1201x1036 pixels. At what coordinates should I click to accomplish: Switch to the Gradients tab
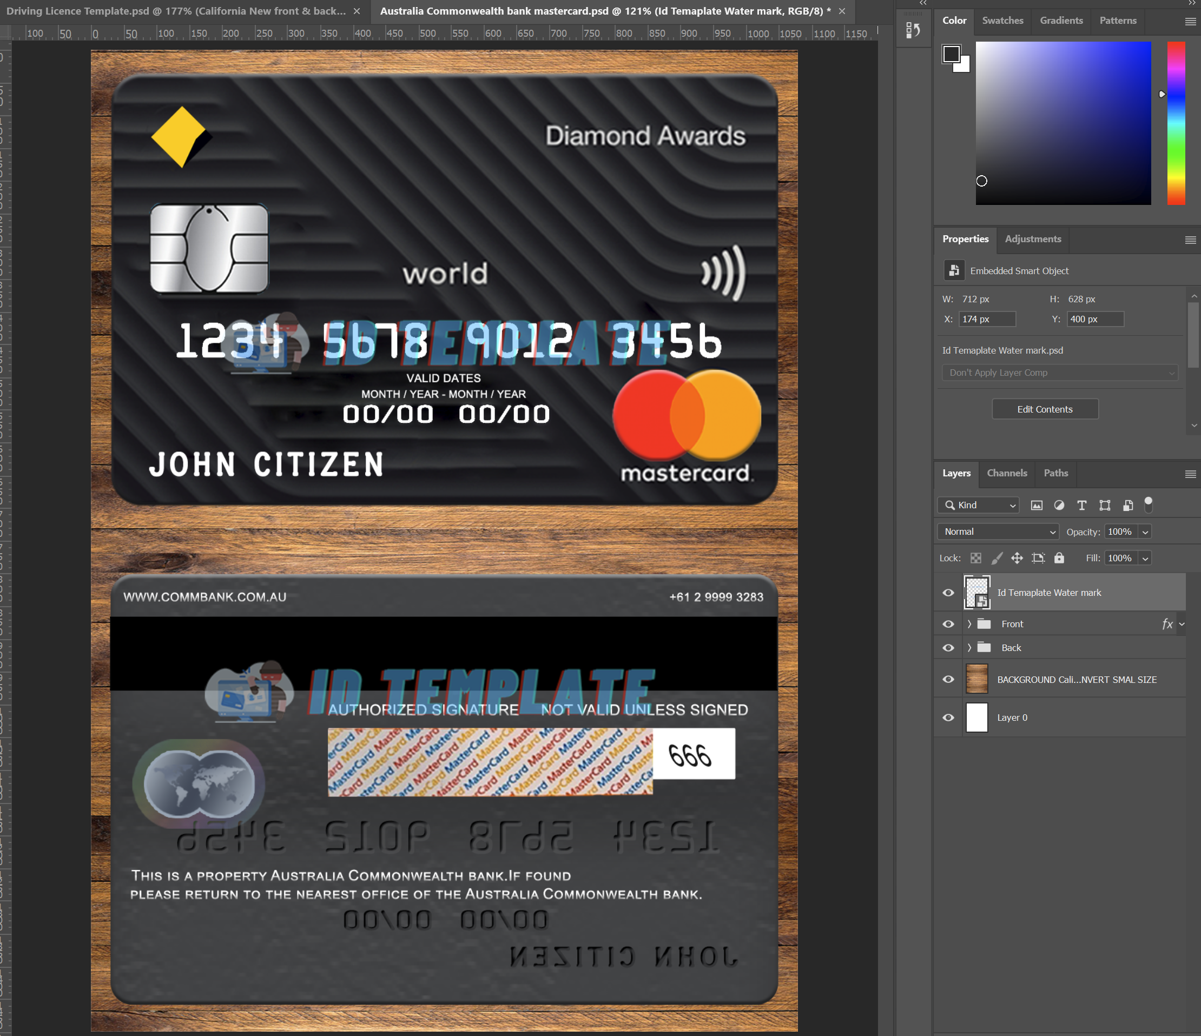1061,21
